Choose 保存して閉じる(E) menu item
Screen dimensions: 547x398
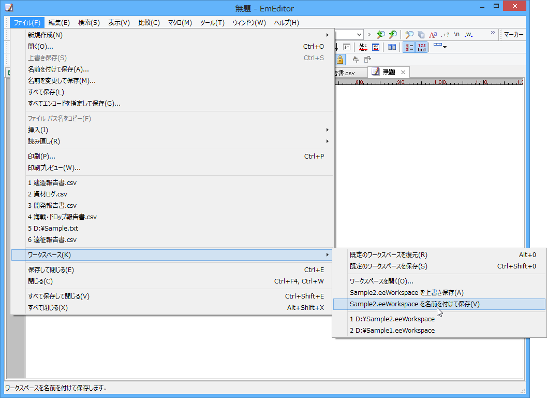[172, 270]
